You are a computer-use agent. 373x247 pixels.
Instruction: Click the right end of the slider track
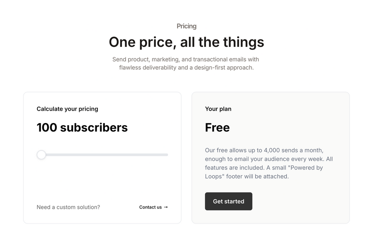point(166,155)
